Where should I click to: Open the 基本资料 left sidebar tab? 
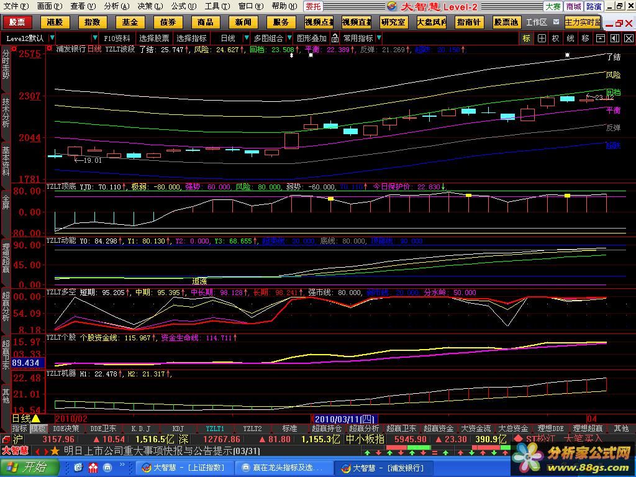click(5, 161)
